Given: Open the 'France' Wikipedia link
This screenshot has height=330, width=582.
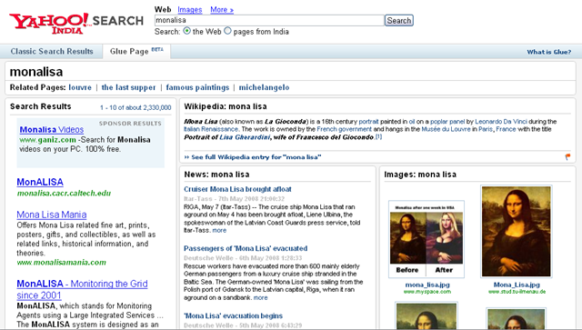Looking at the screenshot, I should tap(506, 129).
